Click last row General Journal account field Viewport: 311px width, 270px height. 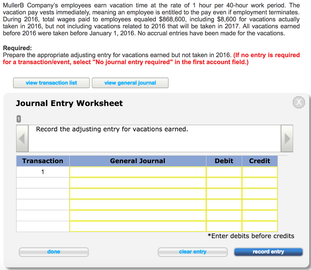[138, 226]
